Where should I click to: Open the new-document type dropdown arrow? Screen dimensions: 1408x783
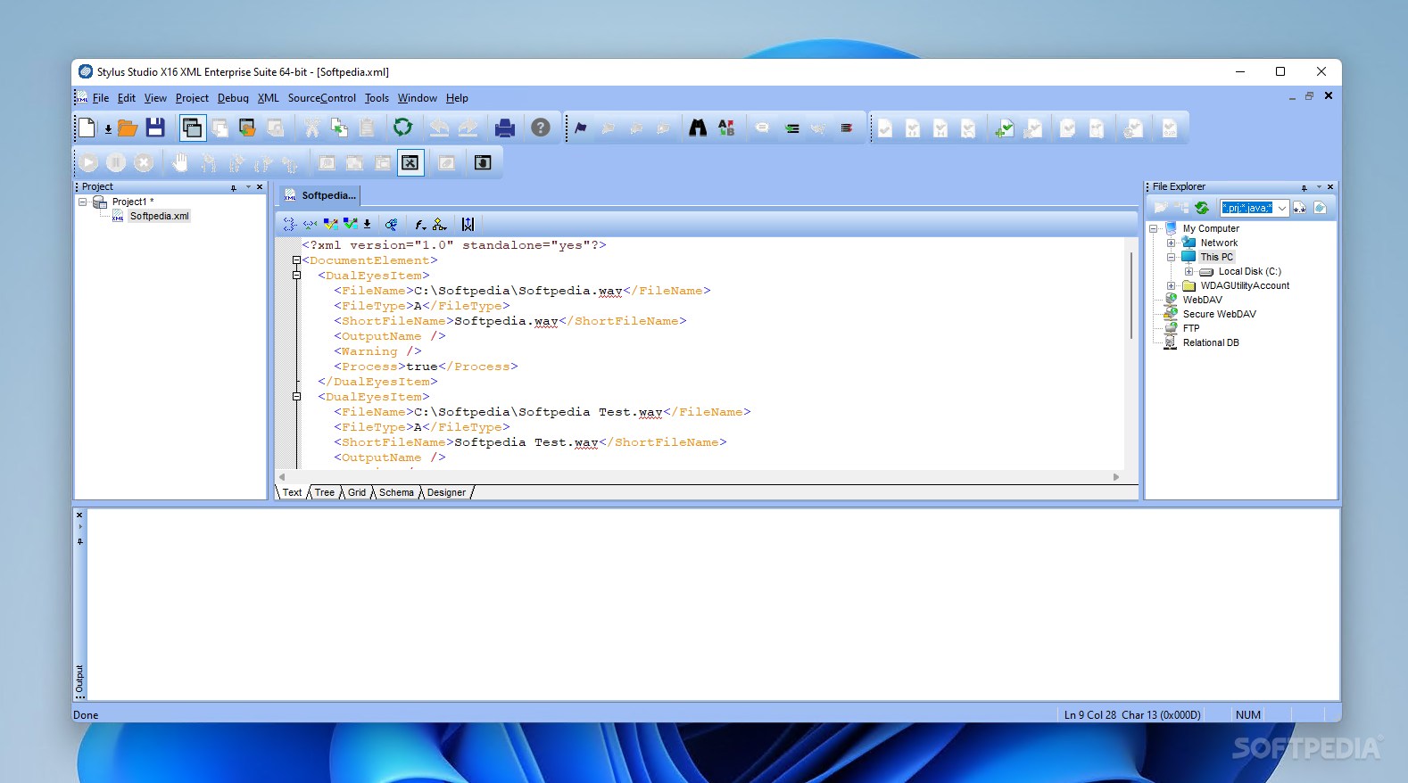tap(108, 129)
